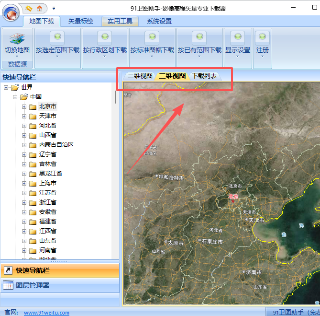Collapse the 中国 tree node
Viewport: 320px width, 316px height.
pyautogui.click(x=15, y=97)
